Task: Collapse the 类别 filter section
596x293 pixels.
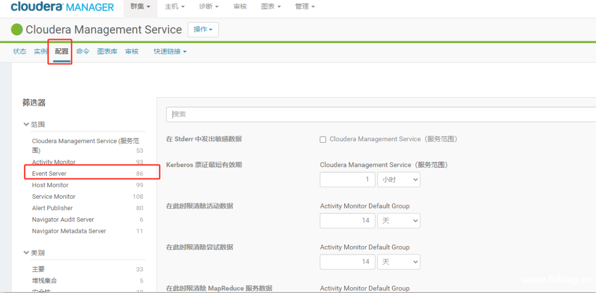Action: point(34,253)
